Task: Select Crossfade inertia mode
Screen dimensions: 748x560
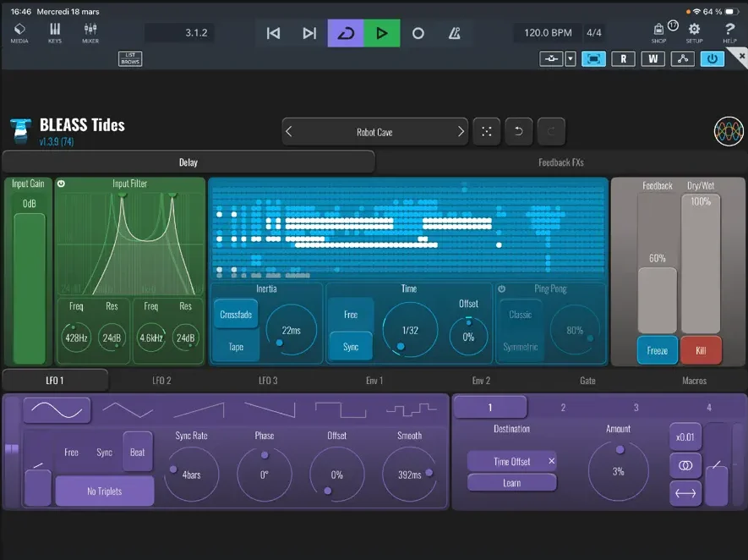Action: (236, 314)
